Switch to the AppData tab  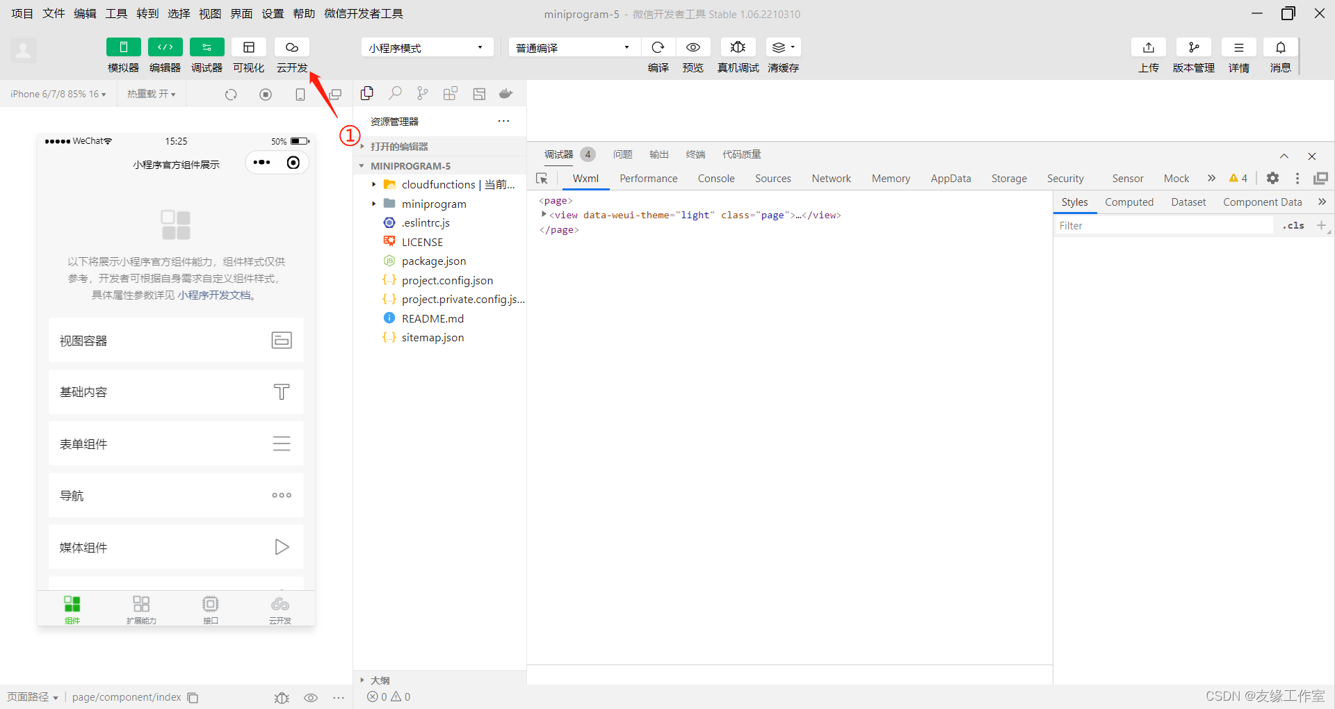tap(951, 179)
